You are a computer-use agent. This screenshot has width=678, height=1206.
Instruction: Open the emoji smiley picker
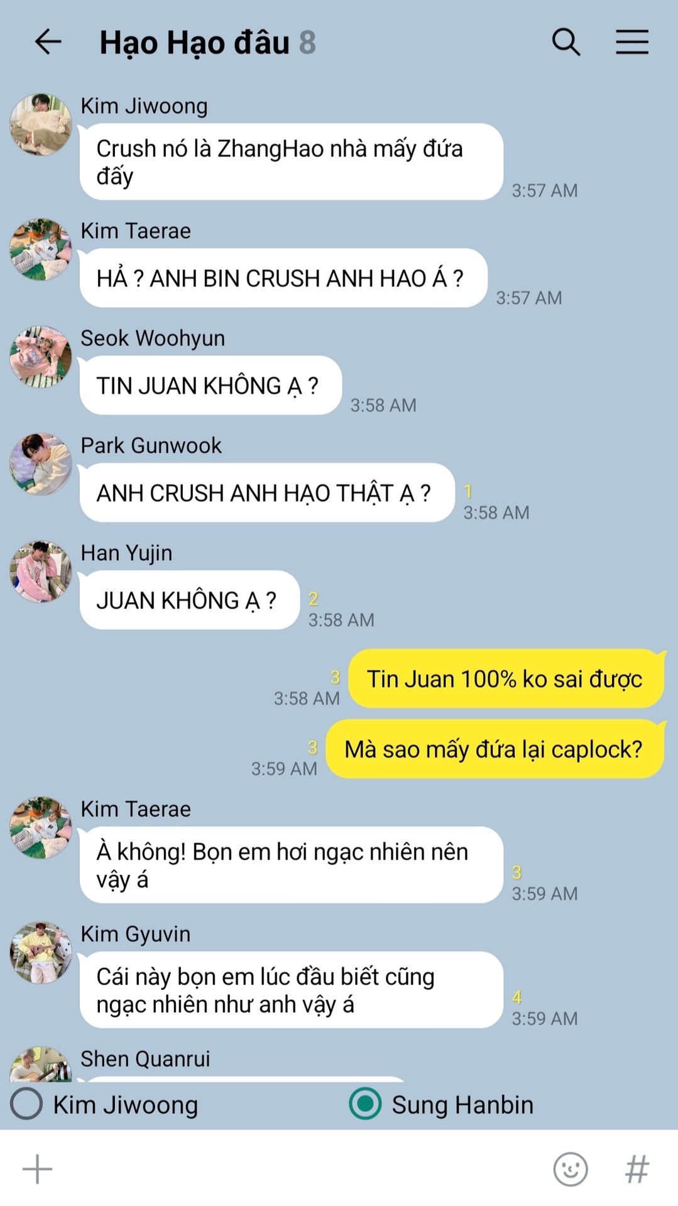570,1169
